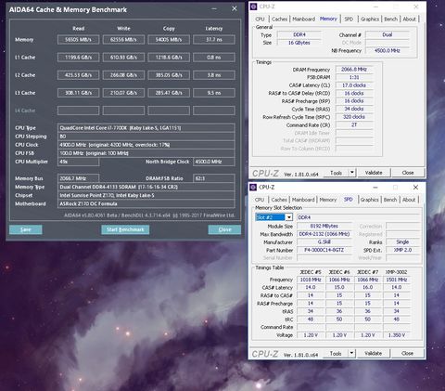Click the Save button in AIDA64
This screenshot has width=445, height=391.
click(x=26, y=229)
